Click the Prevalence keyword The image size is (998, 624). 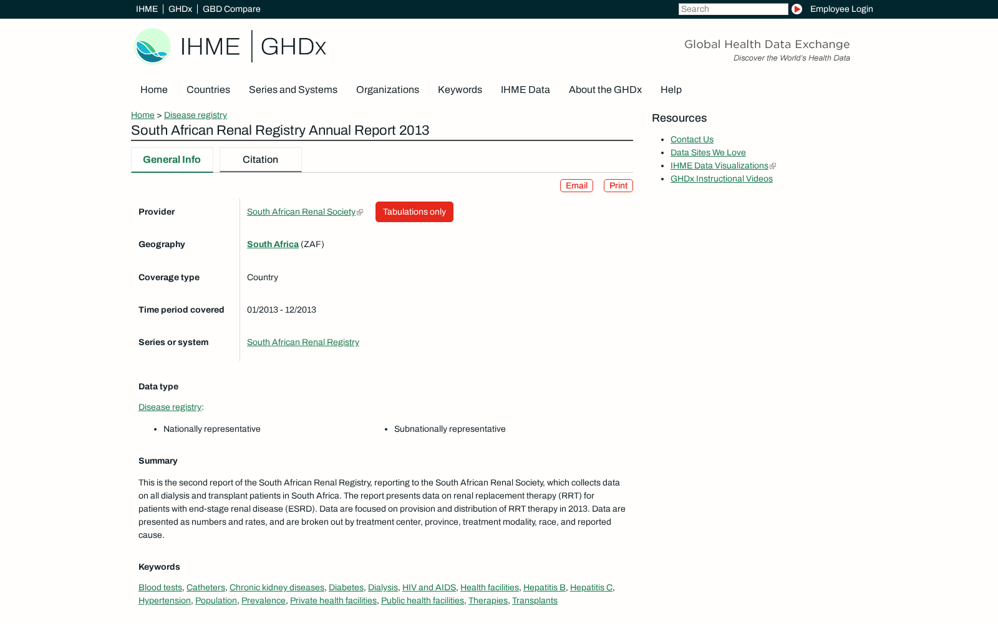(x=263, y=601)
